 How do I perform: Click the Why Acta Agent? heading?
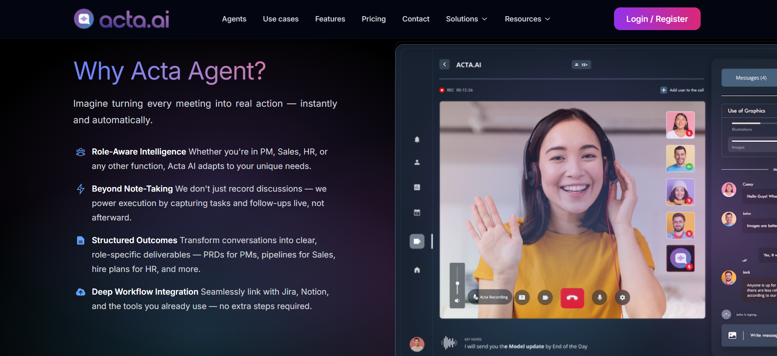tap(170, 71)
